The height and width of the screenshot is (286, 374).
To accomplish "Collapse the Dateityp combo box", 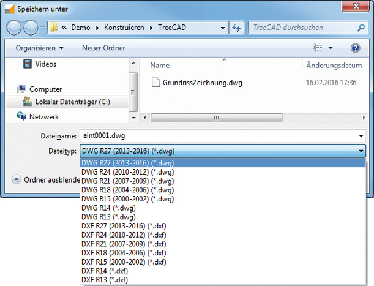I will 361,151.
